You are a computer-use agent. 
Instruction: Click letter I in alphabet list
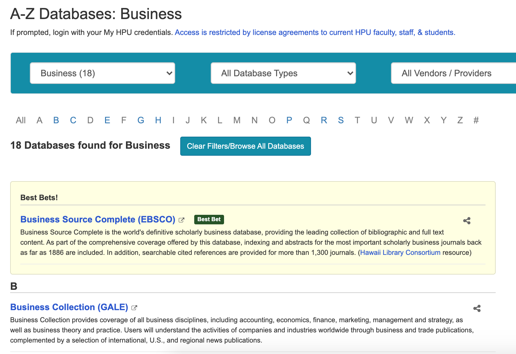[173, 120]
